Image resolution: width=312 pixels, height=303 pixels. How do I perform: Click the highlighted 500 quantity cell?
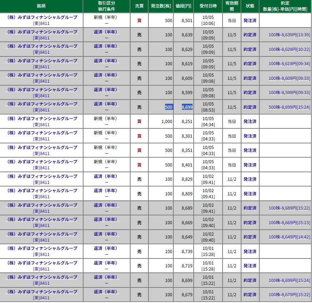[x=169, y=107]
